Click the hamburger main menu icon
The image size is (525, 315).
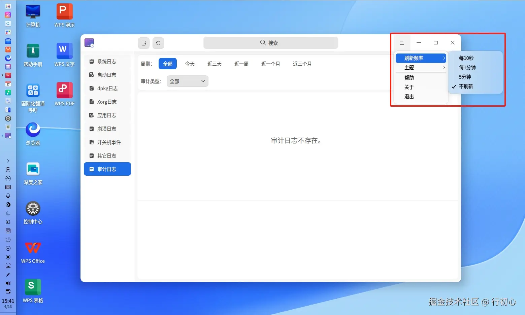(x=402, y=43)
